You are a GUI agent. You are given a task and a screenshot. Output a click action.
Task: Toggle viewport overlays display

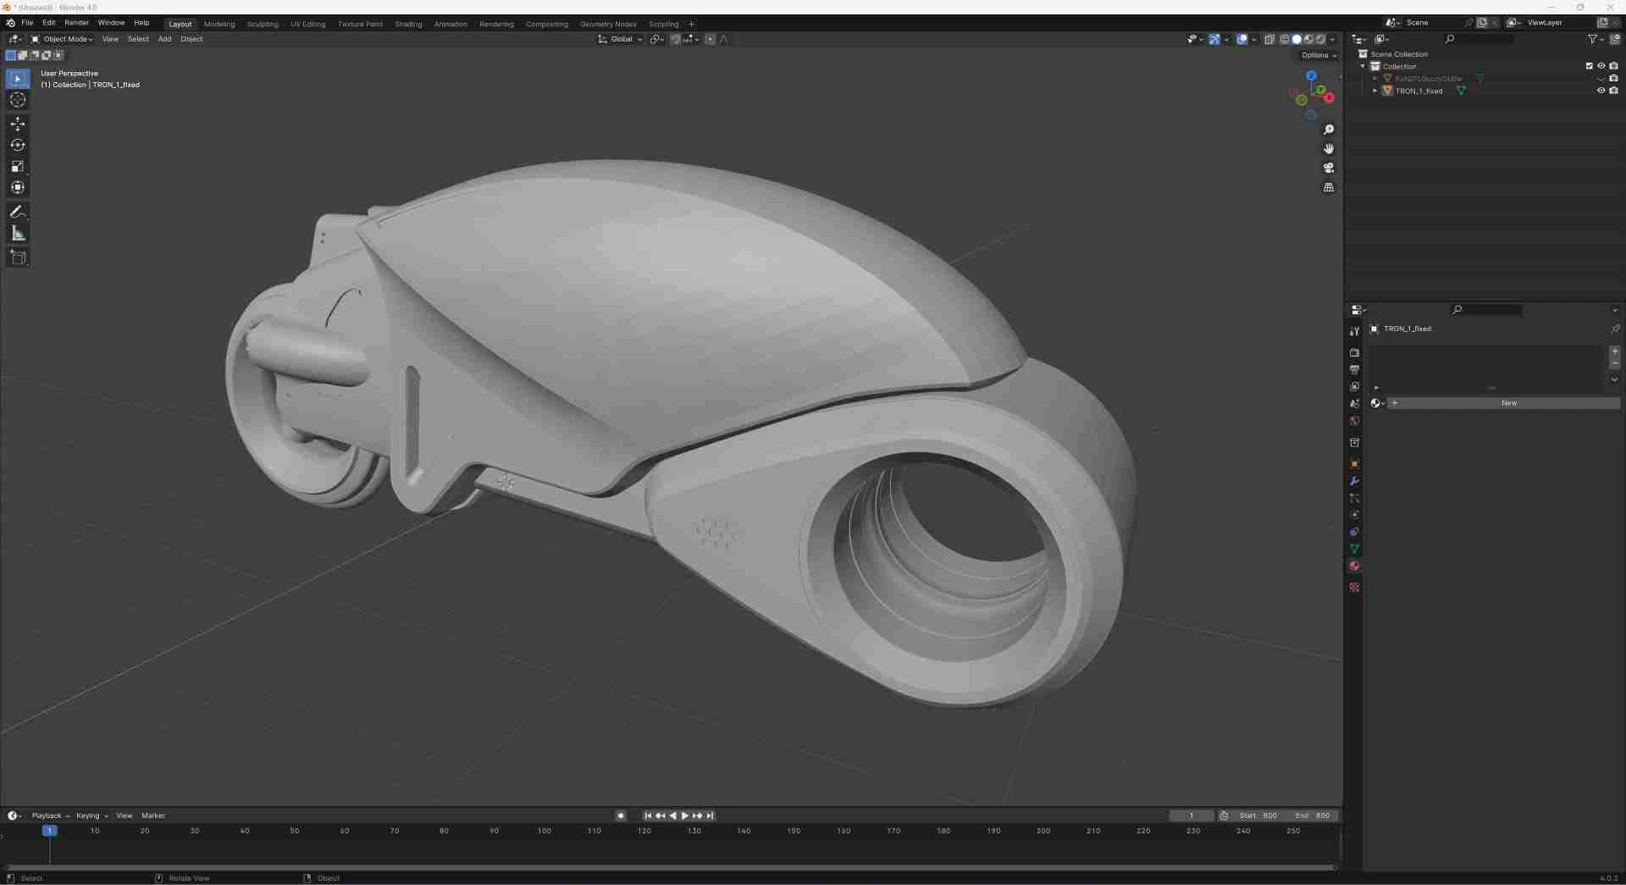coord(1242,39)
